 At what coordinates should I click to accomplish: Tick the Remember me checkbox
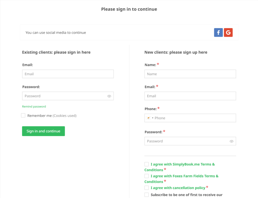[x=23, y=115]
